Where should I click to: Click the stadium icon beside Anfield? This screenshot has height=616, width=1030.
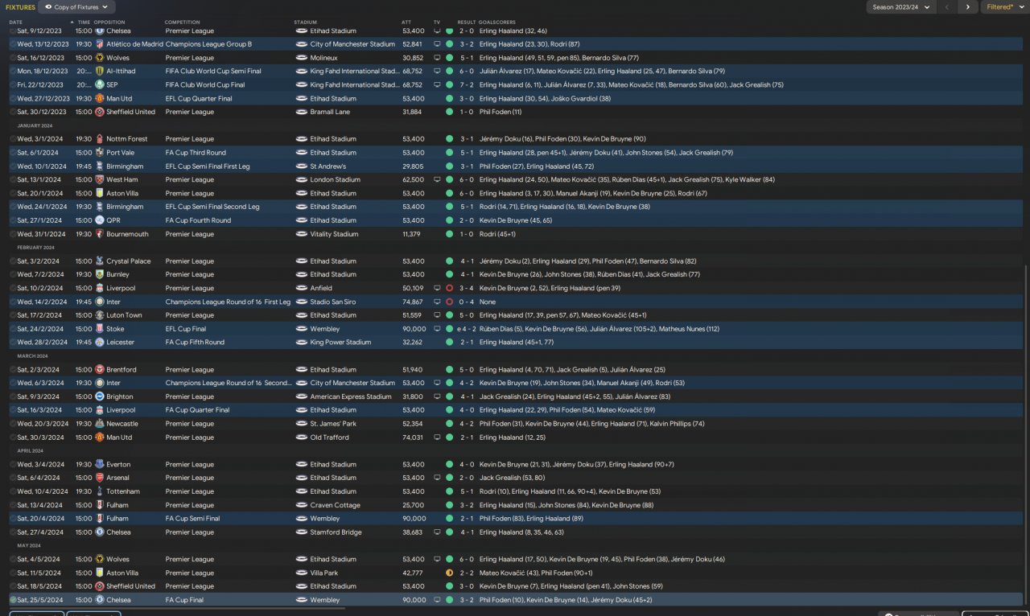tap(301, 288)
